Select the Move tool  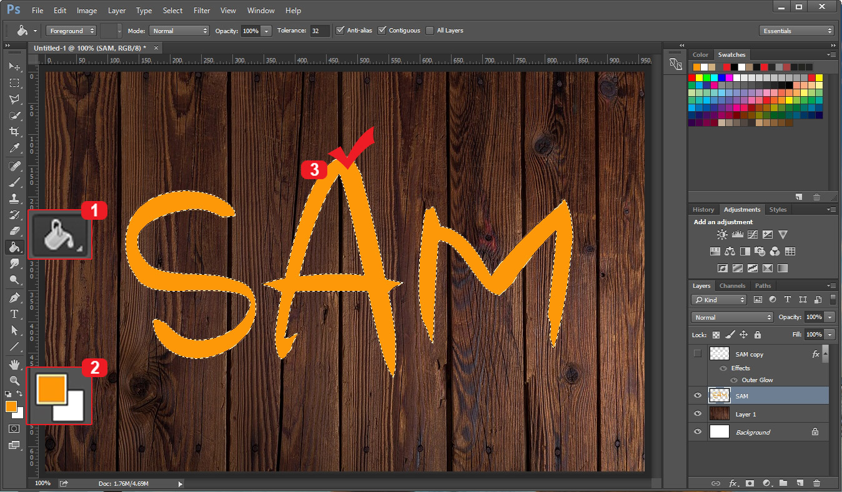point(14,66)
